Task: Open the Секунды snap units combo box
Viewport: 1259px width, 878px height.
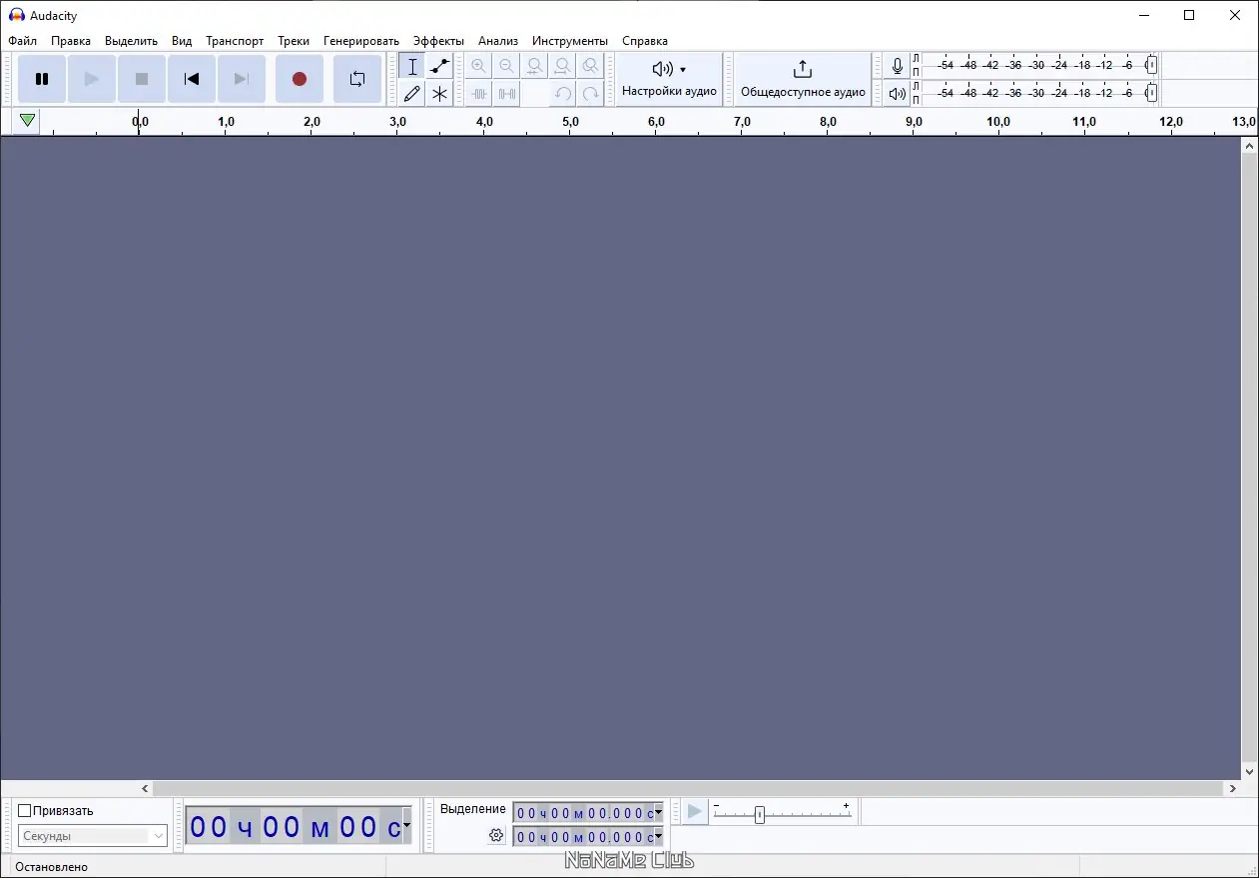Action: click(x=93, y=836)
